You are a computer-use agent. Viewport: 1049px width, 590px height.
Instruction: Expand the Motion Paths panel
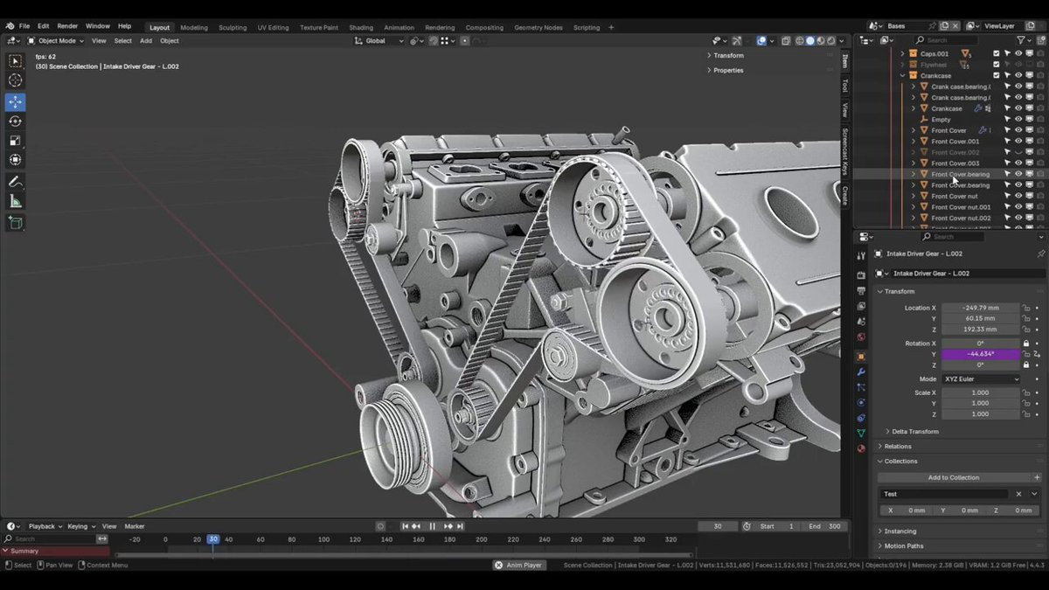tap(903, 545)
